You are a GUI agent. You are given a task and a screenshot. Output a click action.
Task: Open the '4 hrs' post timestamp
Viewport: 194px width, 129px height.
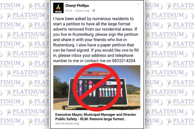click(x=69, y=11)
